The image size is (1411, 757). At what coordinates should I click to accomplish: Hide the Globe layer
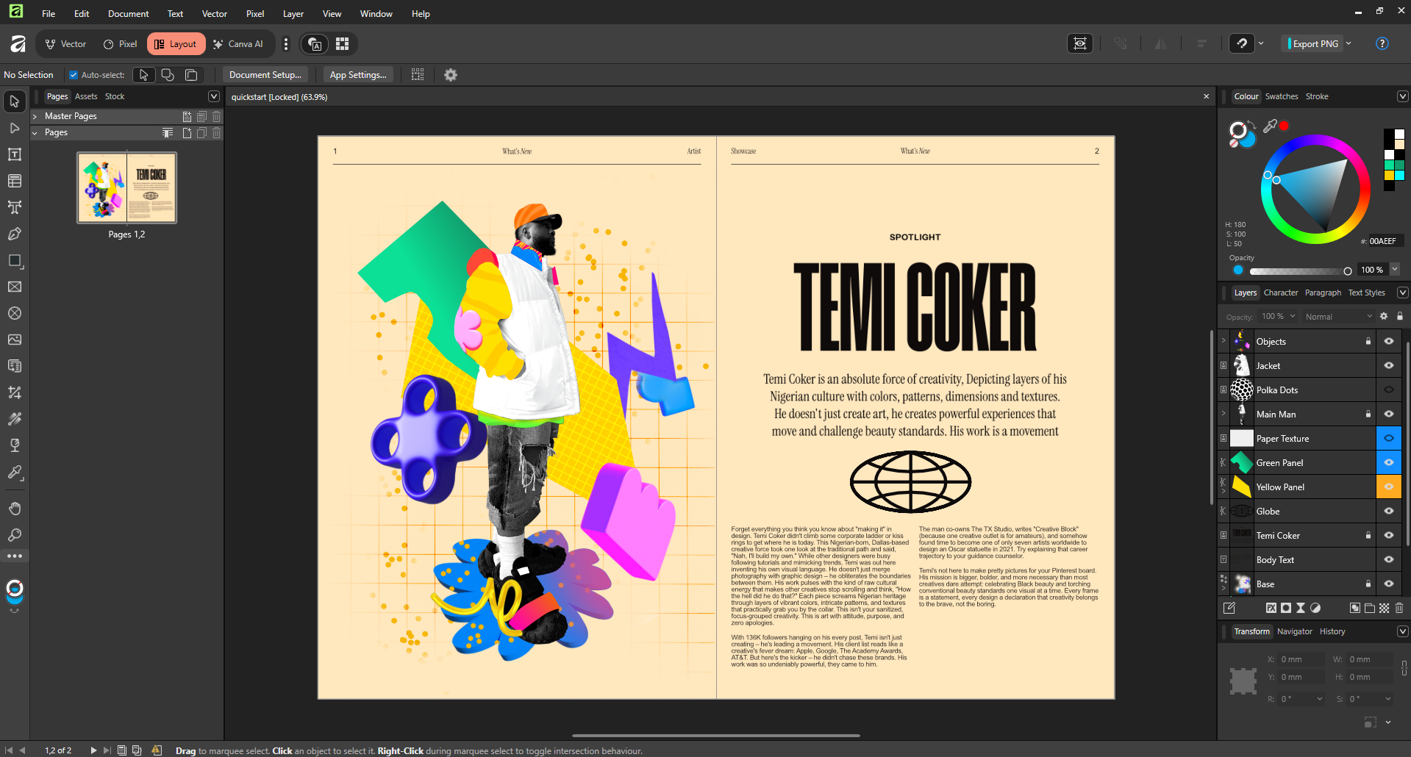(x=1389, y=511)
